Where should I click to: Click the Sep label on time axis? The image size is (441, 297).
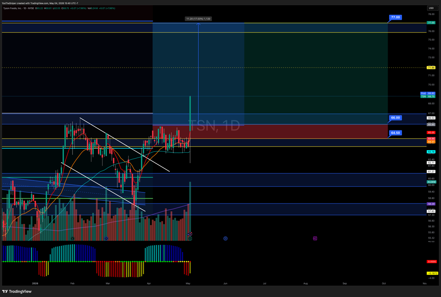(345, 283)
